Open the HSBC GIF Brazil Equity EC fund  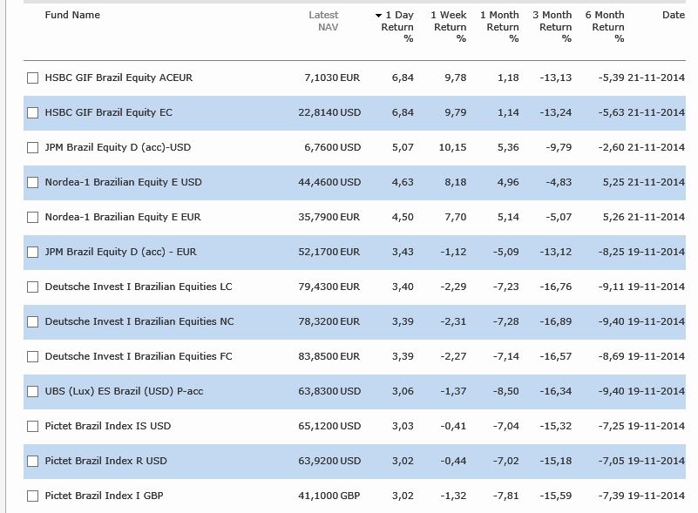pyautogui.click(x=108, y=112)
